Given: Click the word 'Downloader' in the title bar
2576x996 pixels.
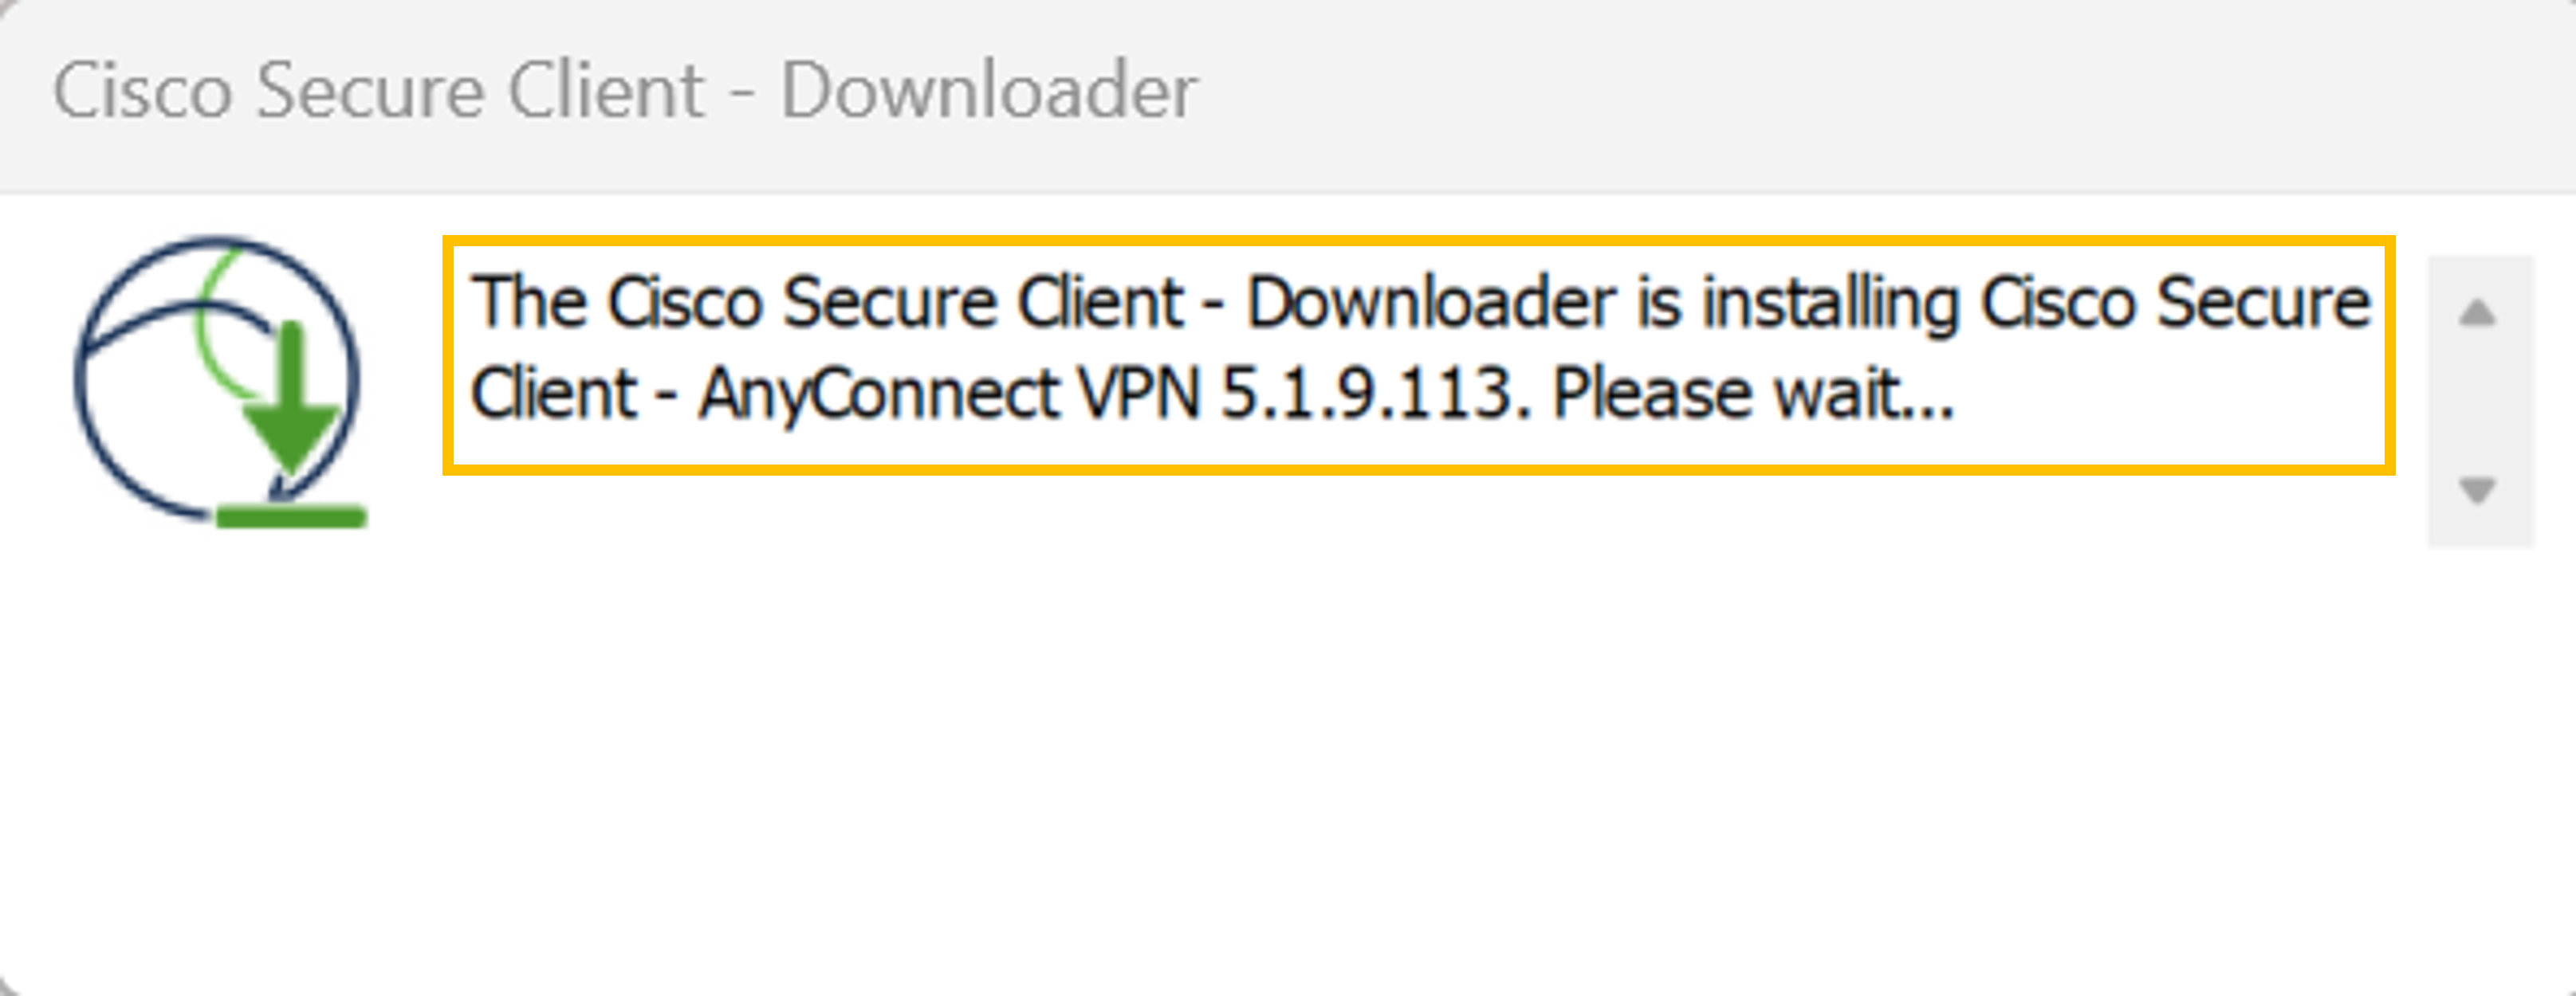Looking at the screenshot, I should coord(988,91).
